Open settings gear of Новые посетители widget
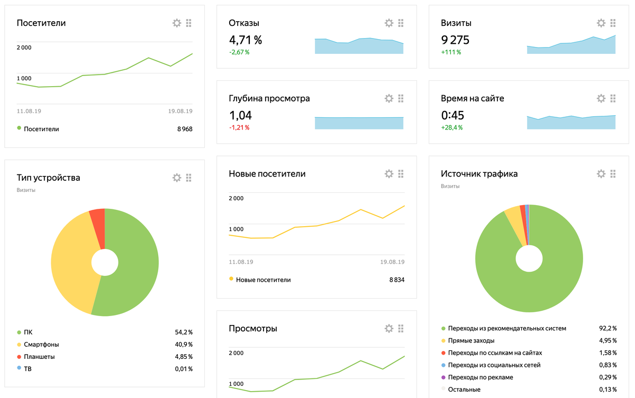 point(389,174)
